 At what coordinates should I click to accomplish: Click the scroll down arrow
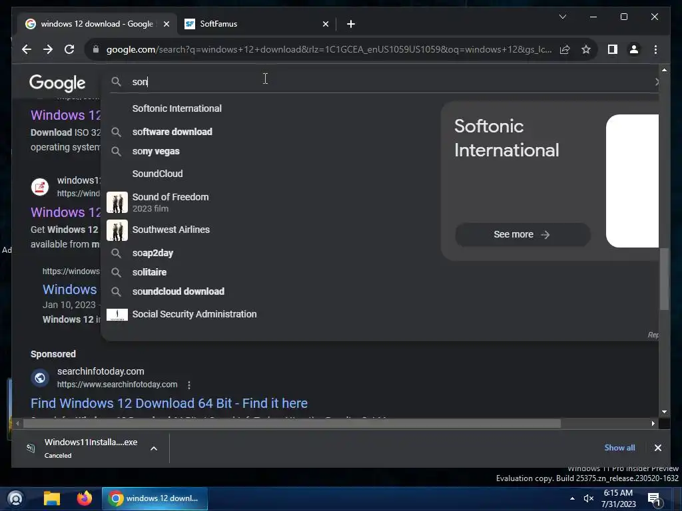664,411
